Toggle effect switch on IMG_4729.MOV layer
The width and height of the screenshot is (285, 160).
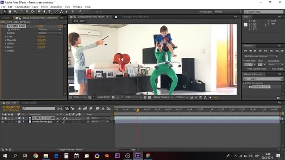click(67, 118)
